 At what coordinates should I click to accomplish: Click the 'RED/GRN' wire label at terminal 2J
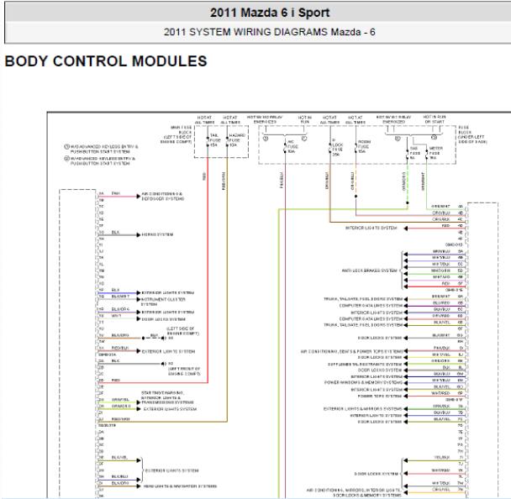120,419
